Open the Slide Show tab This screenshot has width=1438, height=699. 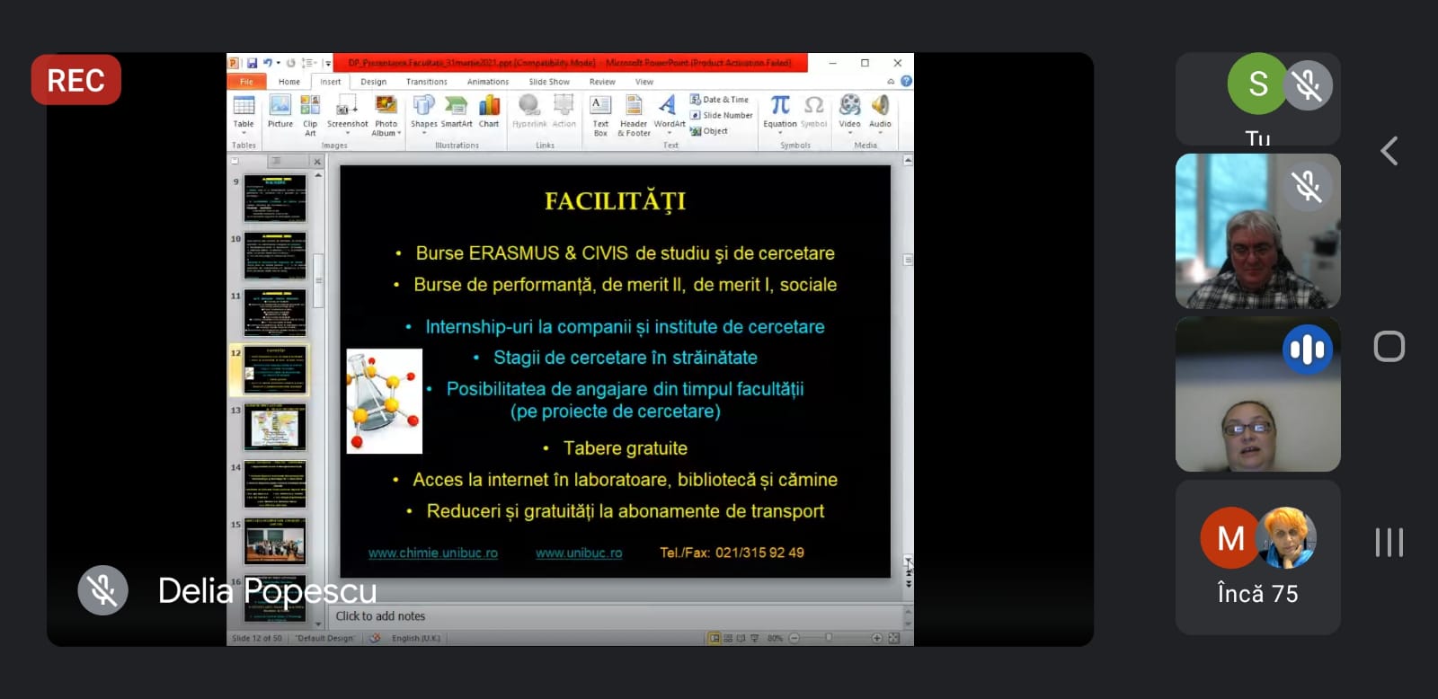549,81
